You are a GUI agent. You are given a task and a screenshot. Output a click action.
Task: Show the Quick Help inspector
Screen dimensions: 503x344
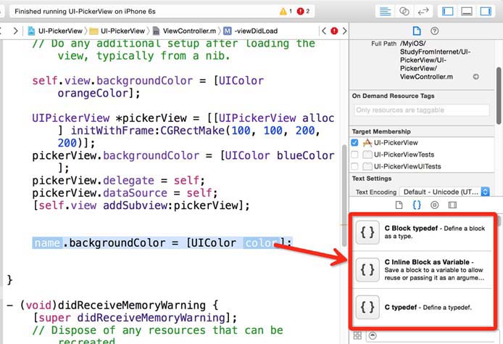point(435,30)
